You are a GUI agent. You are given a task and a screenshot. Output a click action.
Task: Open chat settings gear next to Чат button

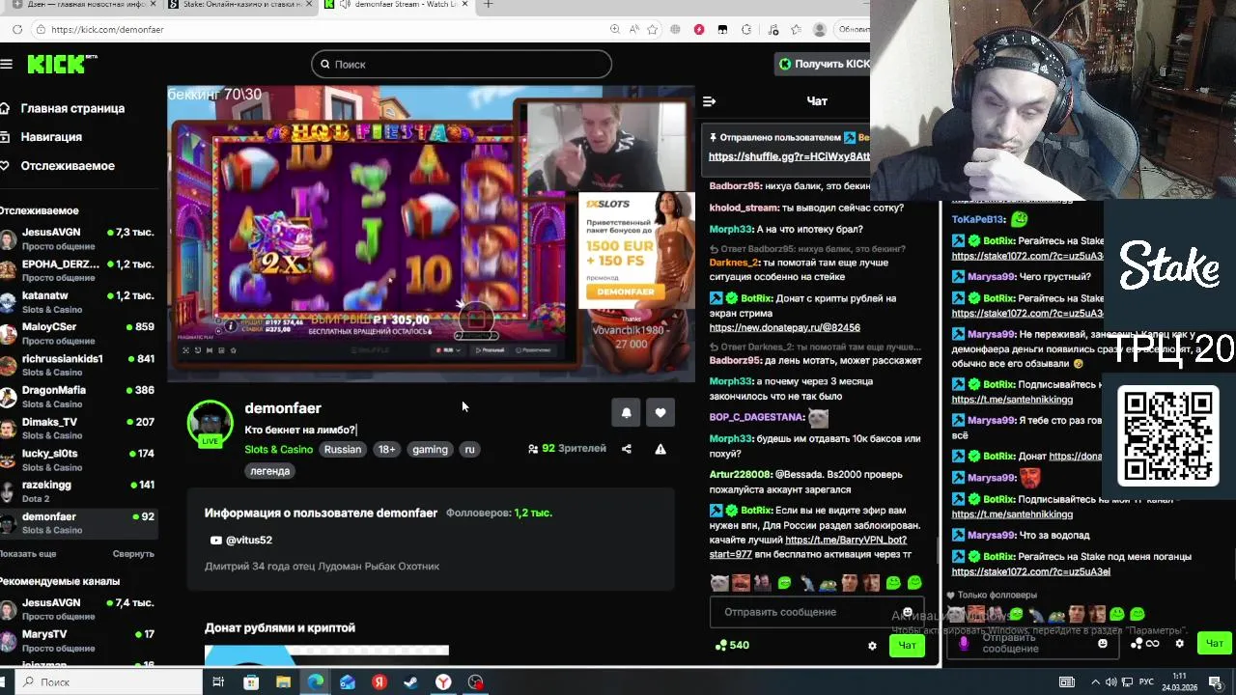[x=872, y=646]
